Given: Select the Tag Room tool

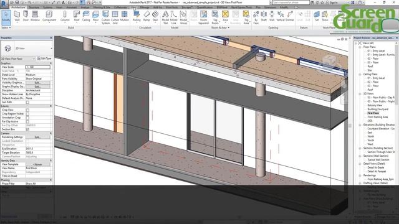Looking at the screenshot, I should (215, 17).
